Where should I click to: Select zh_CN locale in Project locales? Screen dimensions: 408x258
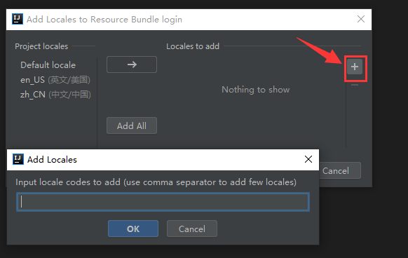coord(55,94)
